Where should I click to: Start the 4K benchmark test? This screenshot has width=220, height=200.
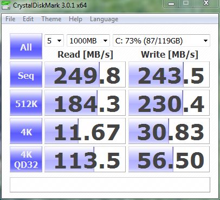pos(26,131)
